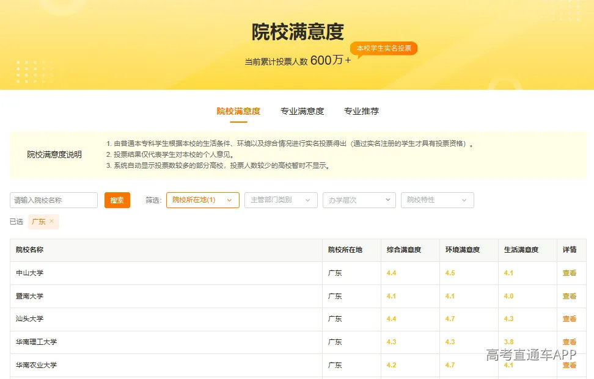Viewport: 594px width, 379px height.
Task: Open 查看 details for 中山大学
Action: [x=570, y=273]
